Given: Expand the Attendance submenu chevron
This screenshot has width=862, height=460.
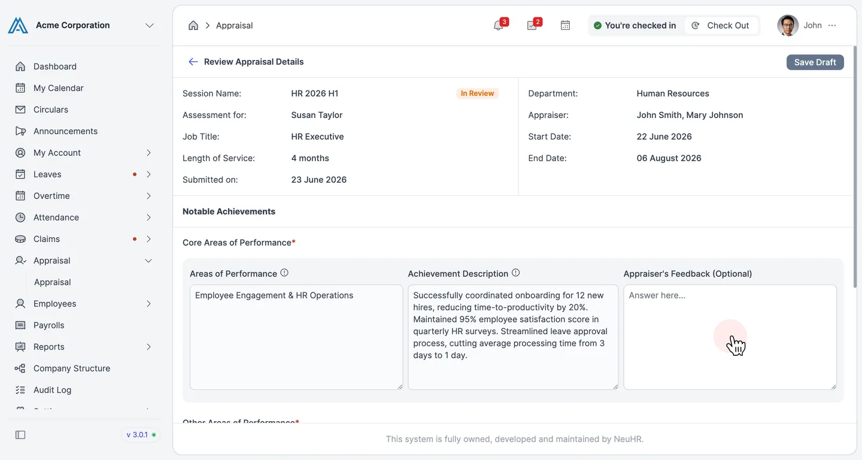Looking at the screenshot, I should coord(148,217).
